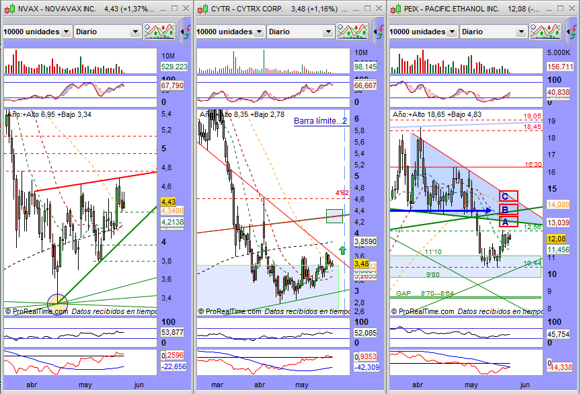Image resolution: width=581 pixels, height=394 pixels.
Task: Click the 'GAP.....8'70---8'64' annotation on PEIX chart
Action: [424, 294]
